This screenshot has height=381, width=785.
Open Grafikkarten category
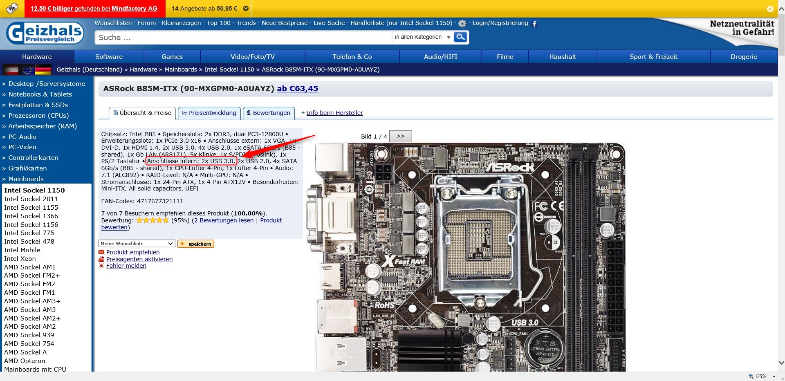[27, 168]
